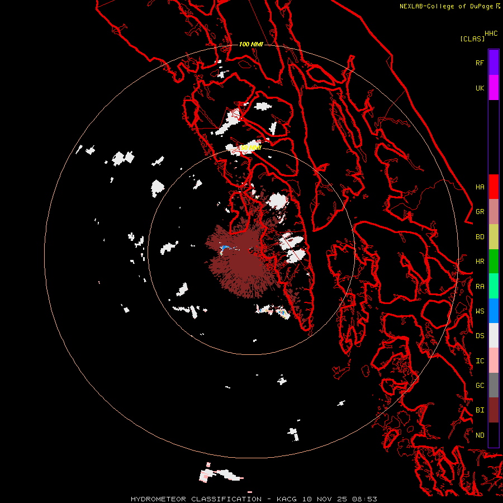Click the BD yellow legend swatch
Viewport: 503px width, 503px height.
point(493,237)
